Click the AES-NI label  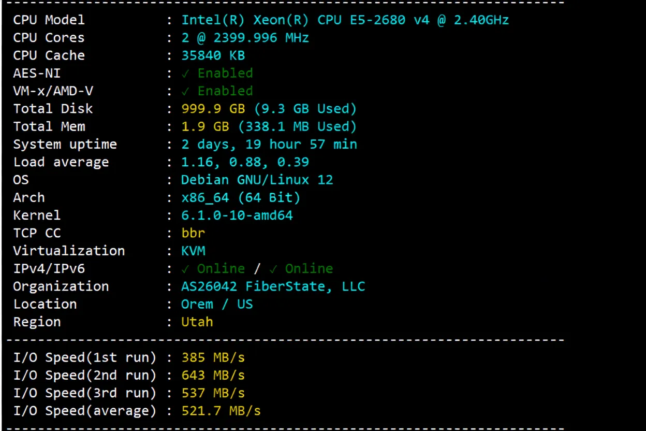[37, 73]
